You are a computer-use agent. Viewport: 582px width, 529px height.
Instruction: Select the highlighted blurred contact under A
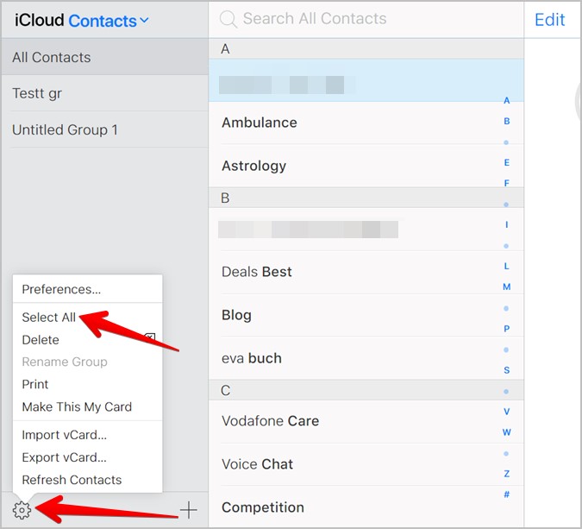(x=366, y=80)
